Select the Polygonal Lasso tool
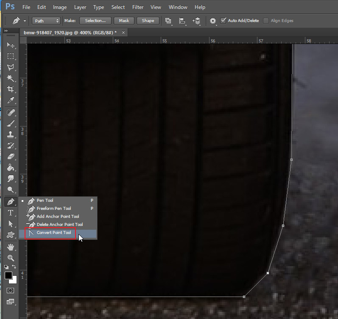 click(x=11, y=67)
